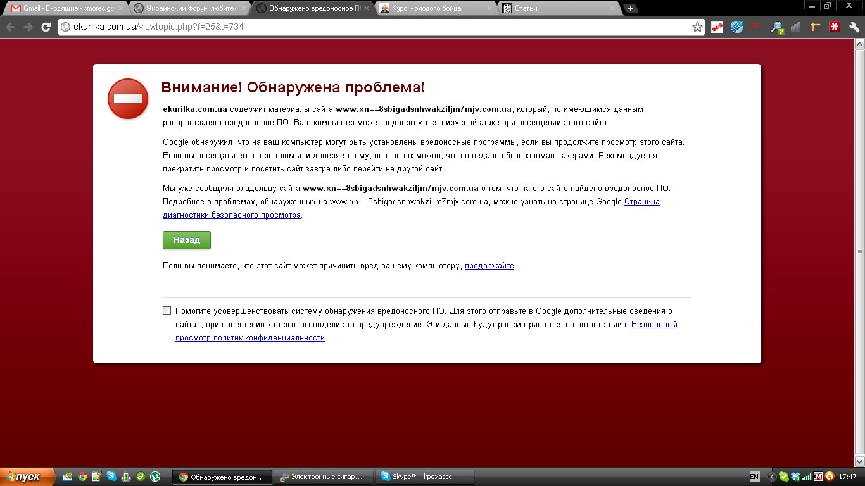Click the green round icon in quick launch
Viewport: 865px width, 486px height.
tap(141, 477)
